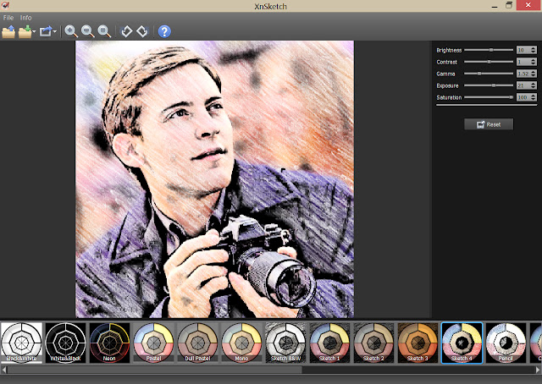This screenshot has height=384, width=542.
Task: Adjust Gamma using its spinner arrows
Action: (534, 74)
